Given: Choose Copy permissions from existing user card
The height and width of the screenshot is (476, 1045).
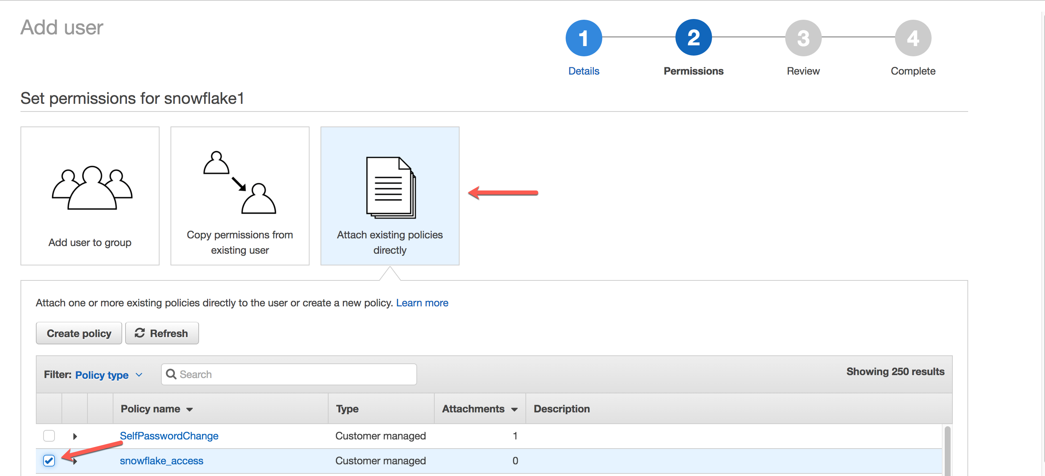Looking at the screenshot, I should click(x=240, y=196).
